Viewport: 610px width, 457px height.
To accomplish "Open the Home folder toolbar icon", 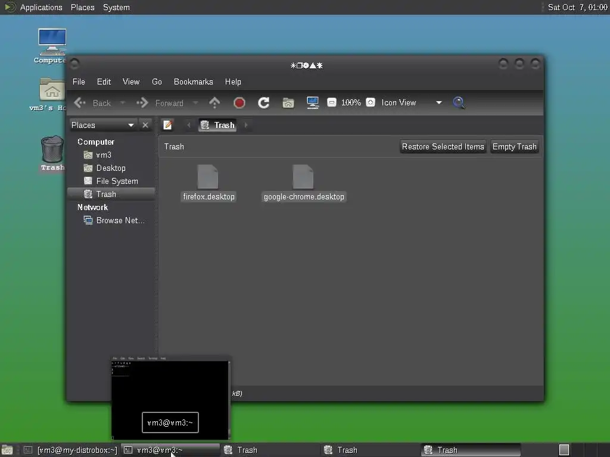I will (x=288, y=102).
